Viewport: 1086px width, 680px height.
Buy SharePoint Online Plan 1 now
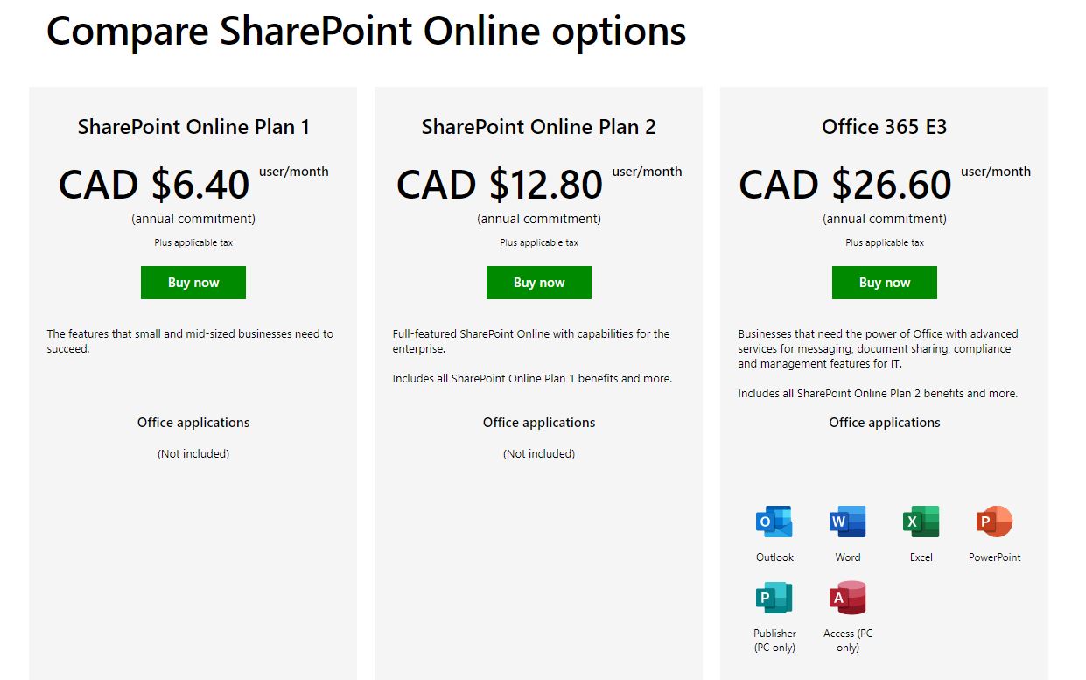[193, 283]
